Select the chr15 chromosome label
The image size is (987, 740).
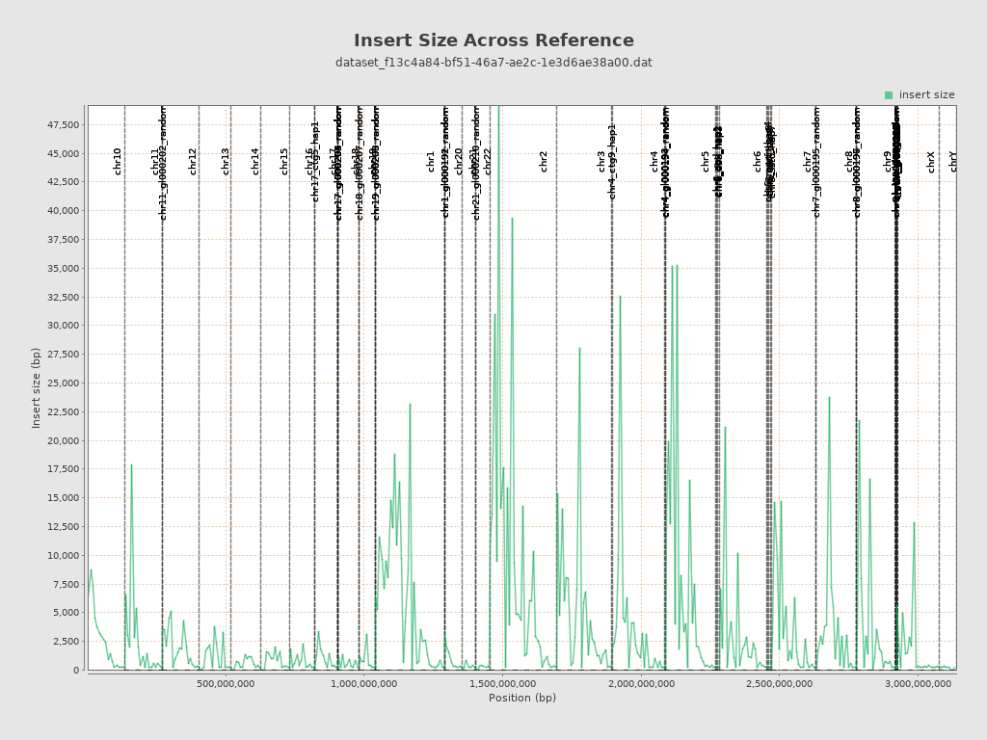click(284, 161)
